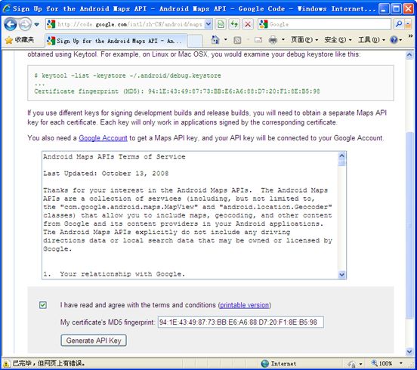Open the Help question mark menu
The height and width of the screenshot is (370, 417).
point(396,40)
